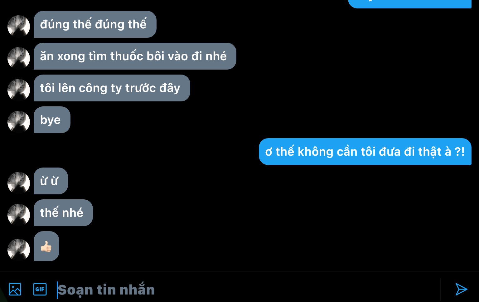
Task: Click avatar next to 'bye' message
Action: [x=19, y=122]
